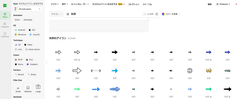Enable the Static animation filter

tap(17, 20)
